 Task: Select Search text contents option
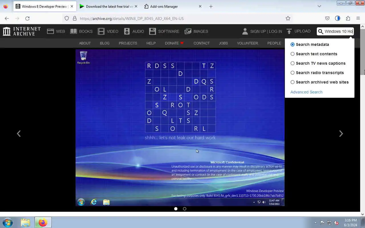314,54
